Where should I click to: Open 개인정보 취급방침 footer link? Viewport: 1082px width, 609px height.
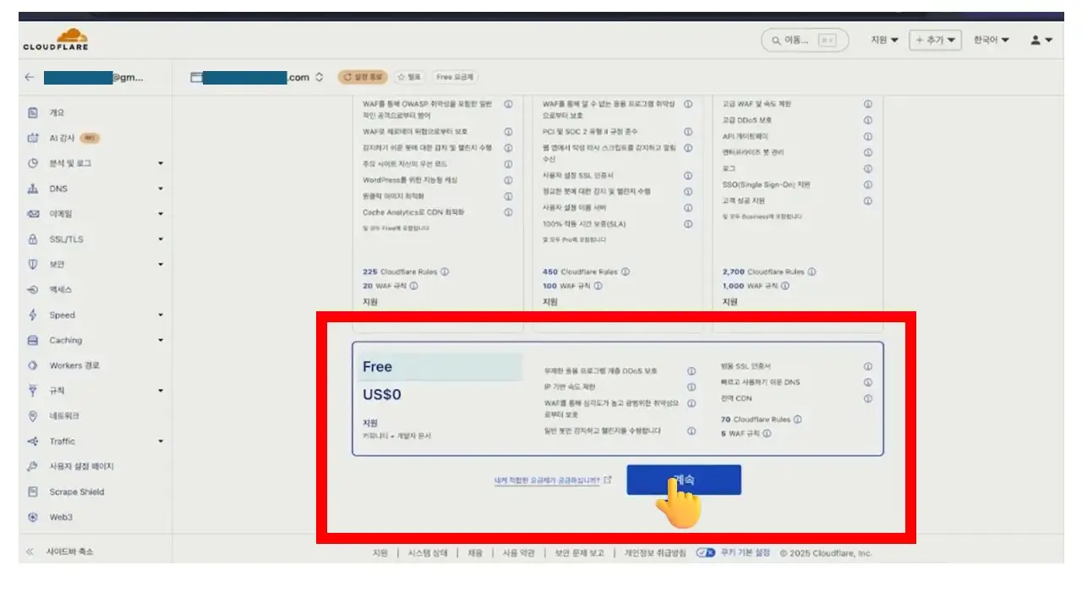point(655,553)
